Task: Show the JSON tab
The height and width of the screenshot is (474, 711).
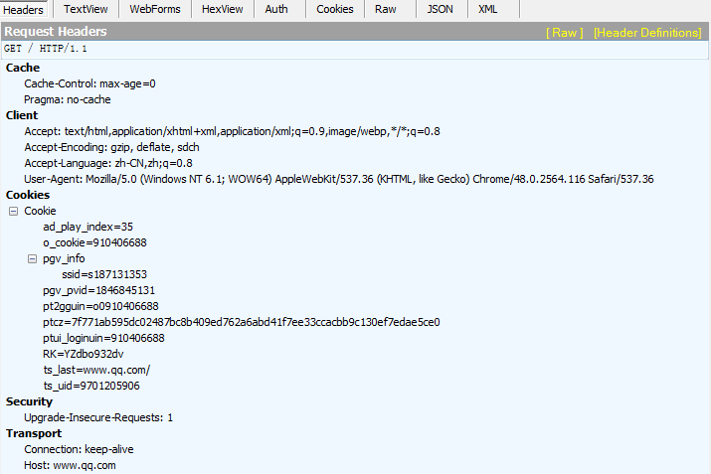Action: click(x=440, y=9)
